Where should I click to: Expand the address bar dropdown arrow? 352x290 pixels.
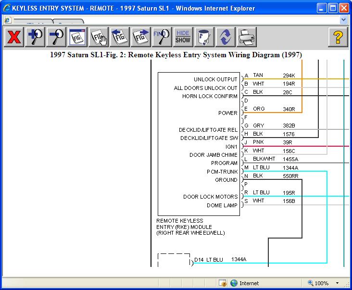coord(343,20)
